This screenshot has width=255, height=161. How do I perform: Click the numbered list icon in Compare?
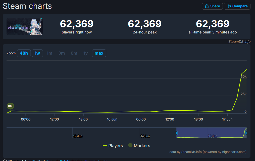(x=229, y=6)
